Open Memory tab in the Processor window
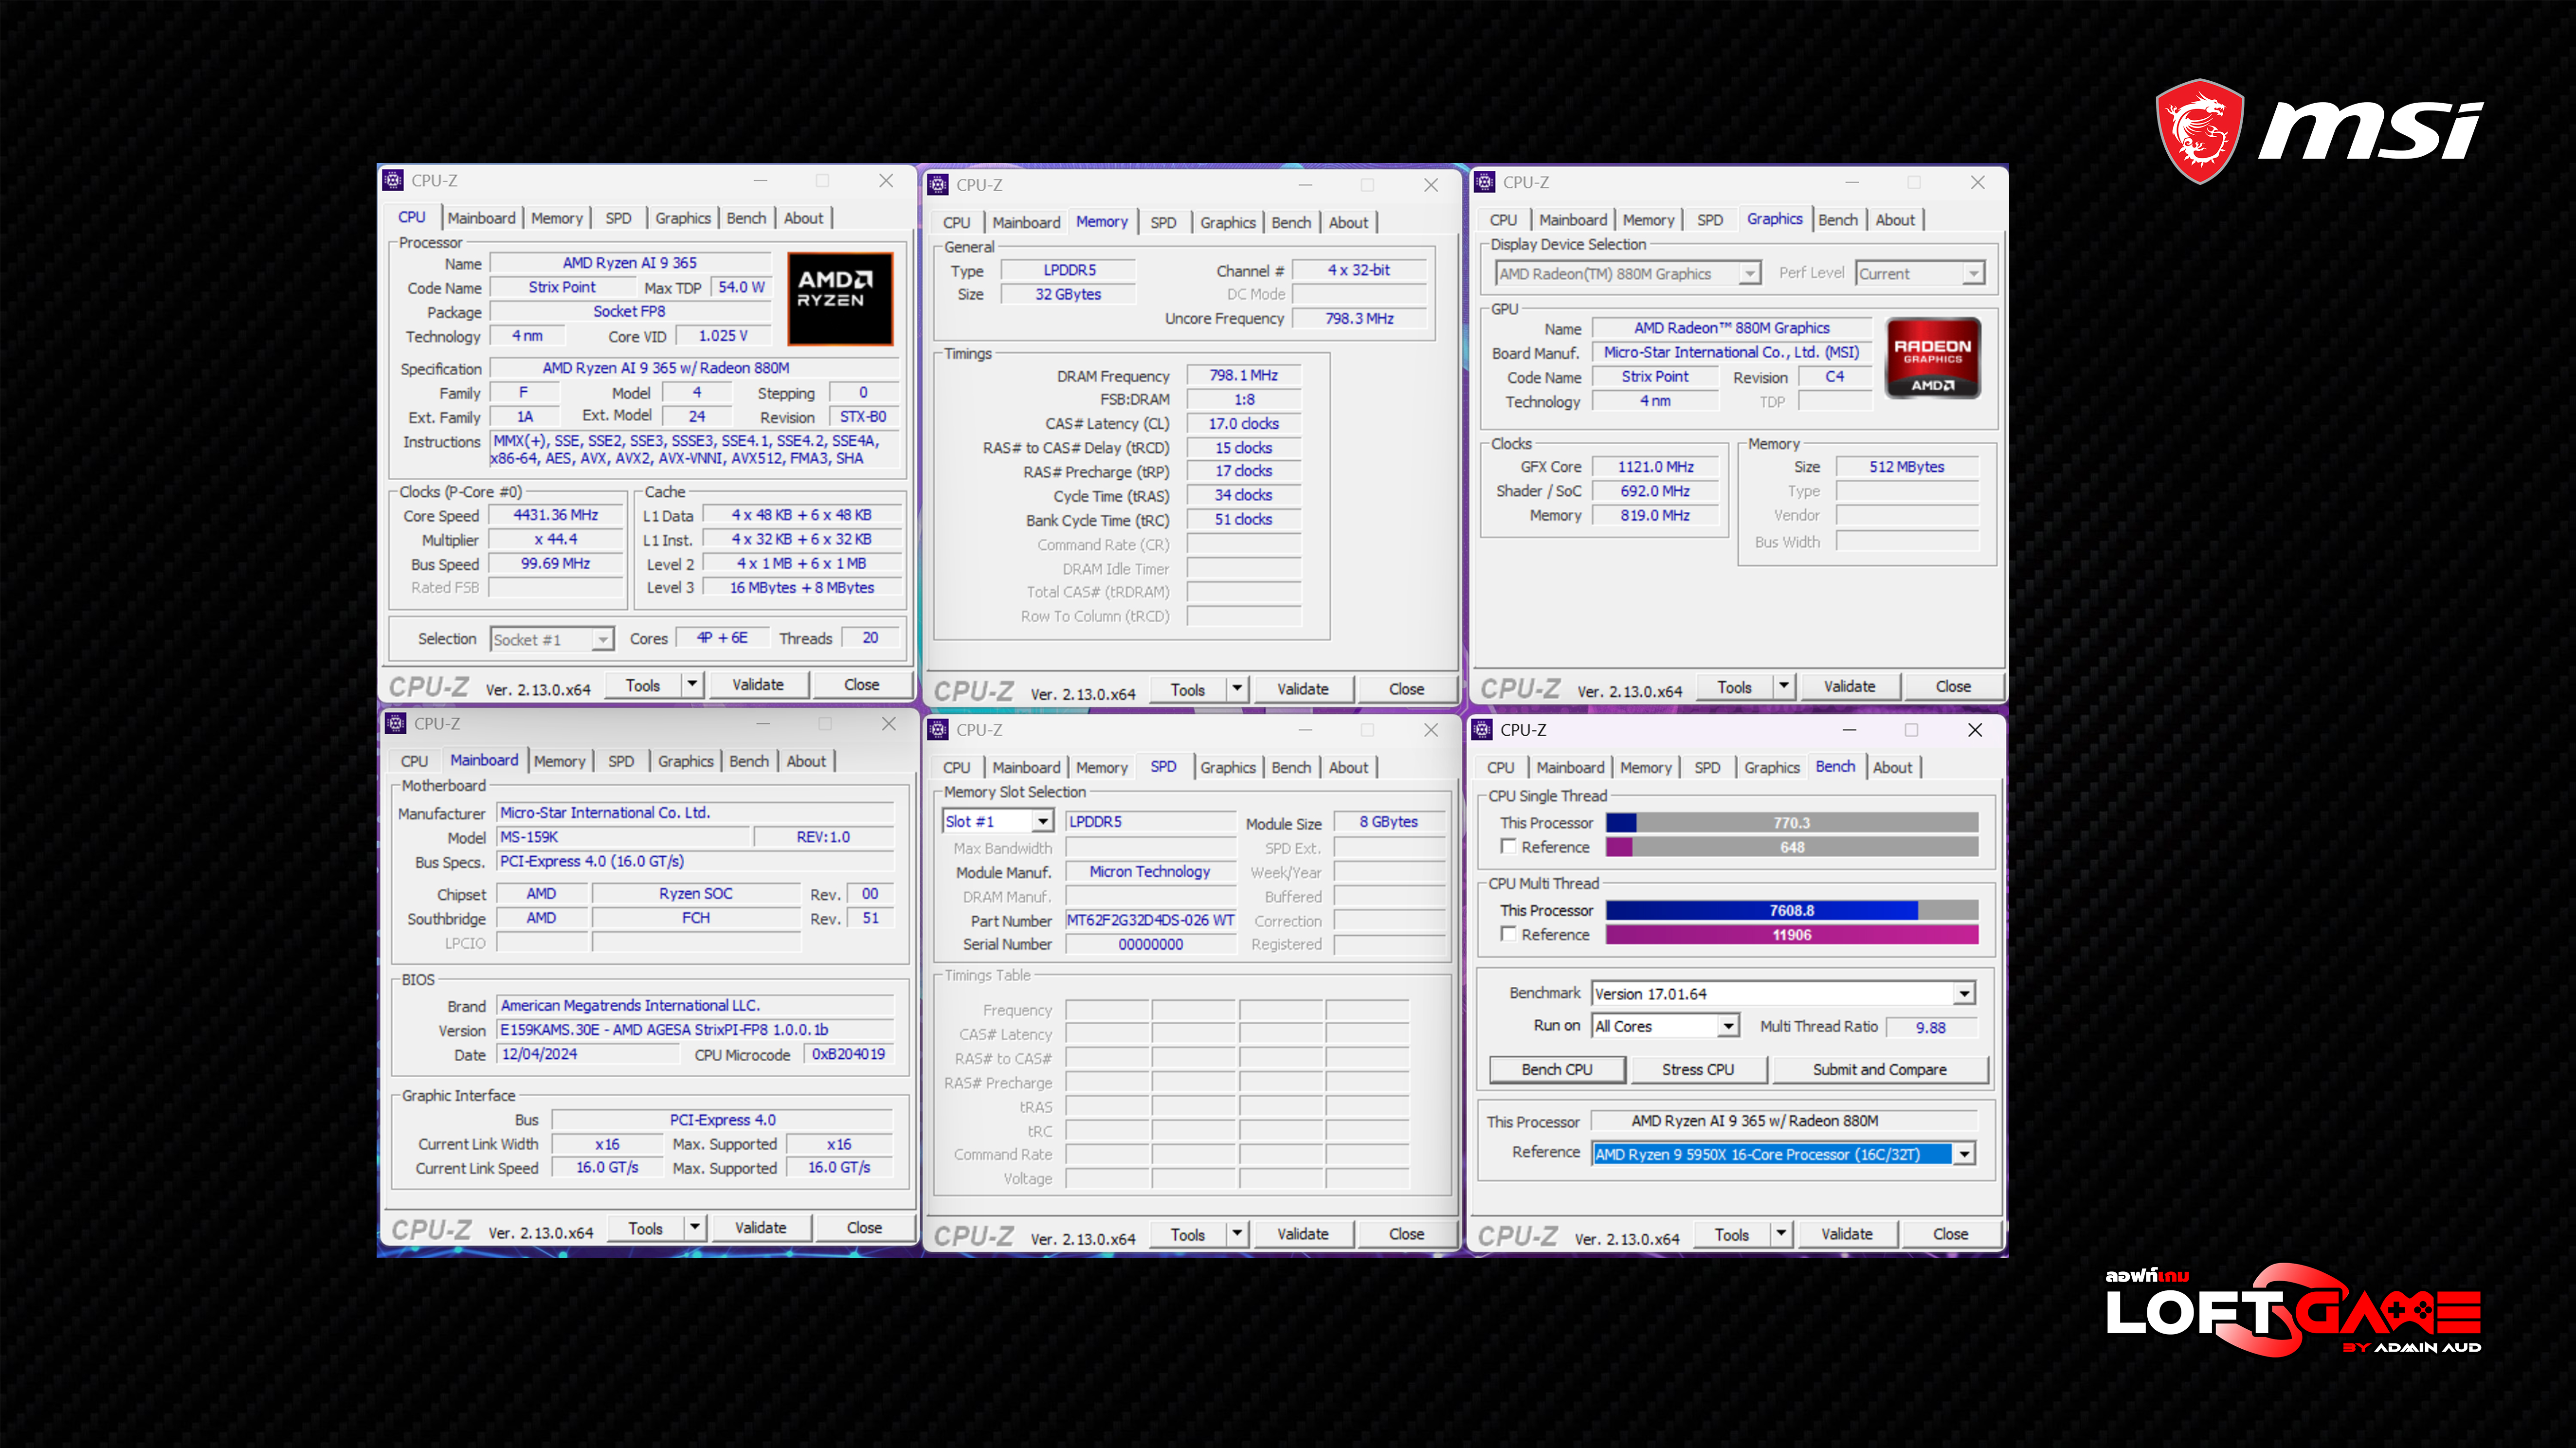Image resolution: width=2576 pixels, height=1448 pixels. click(557, 218)
